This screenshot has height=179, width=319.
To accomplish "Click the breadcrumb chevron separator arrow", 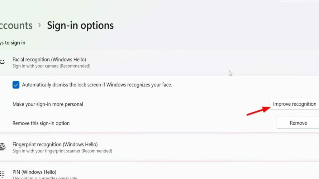I will 40,25.
